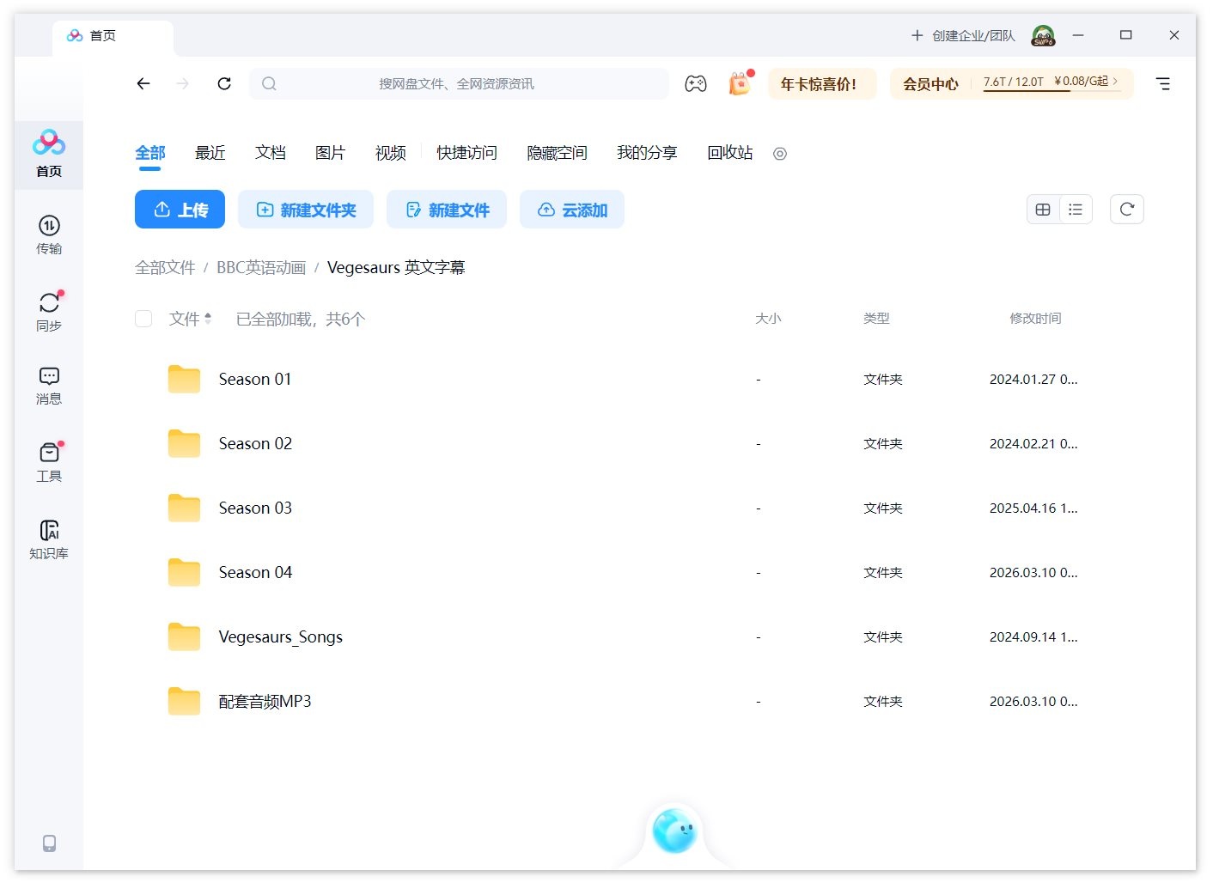Open the 传输 transfer panel in sidebar

click(x=48, y=234)
